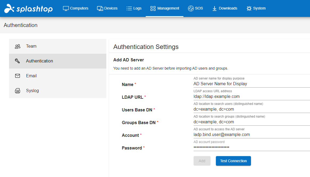Click the Users Base DN field
310x177 pixels.
[252, 109]
